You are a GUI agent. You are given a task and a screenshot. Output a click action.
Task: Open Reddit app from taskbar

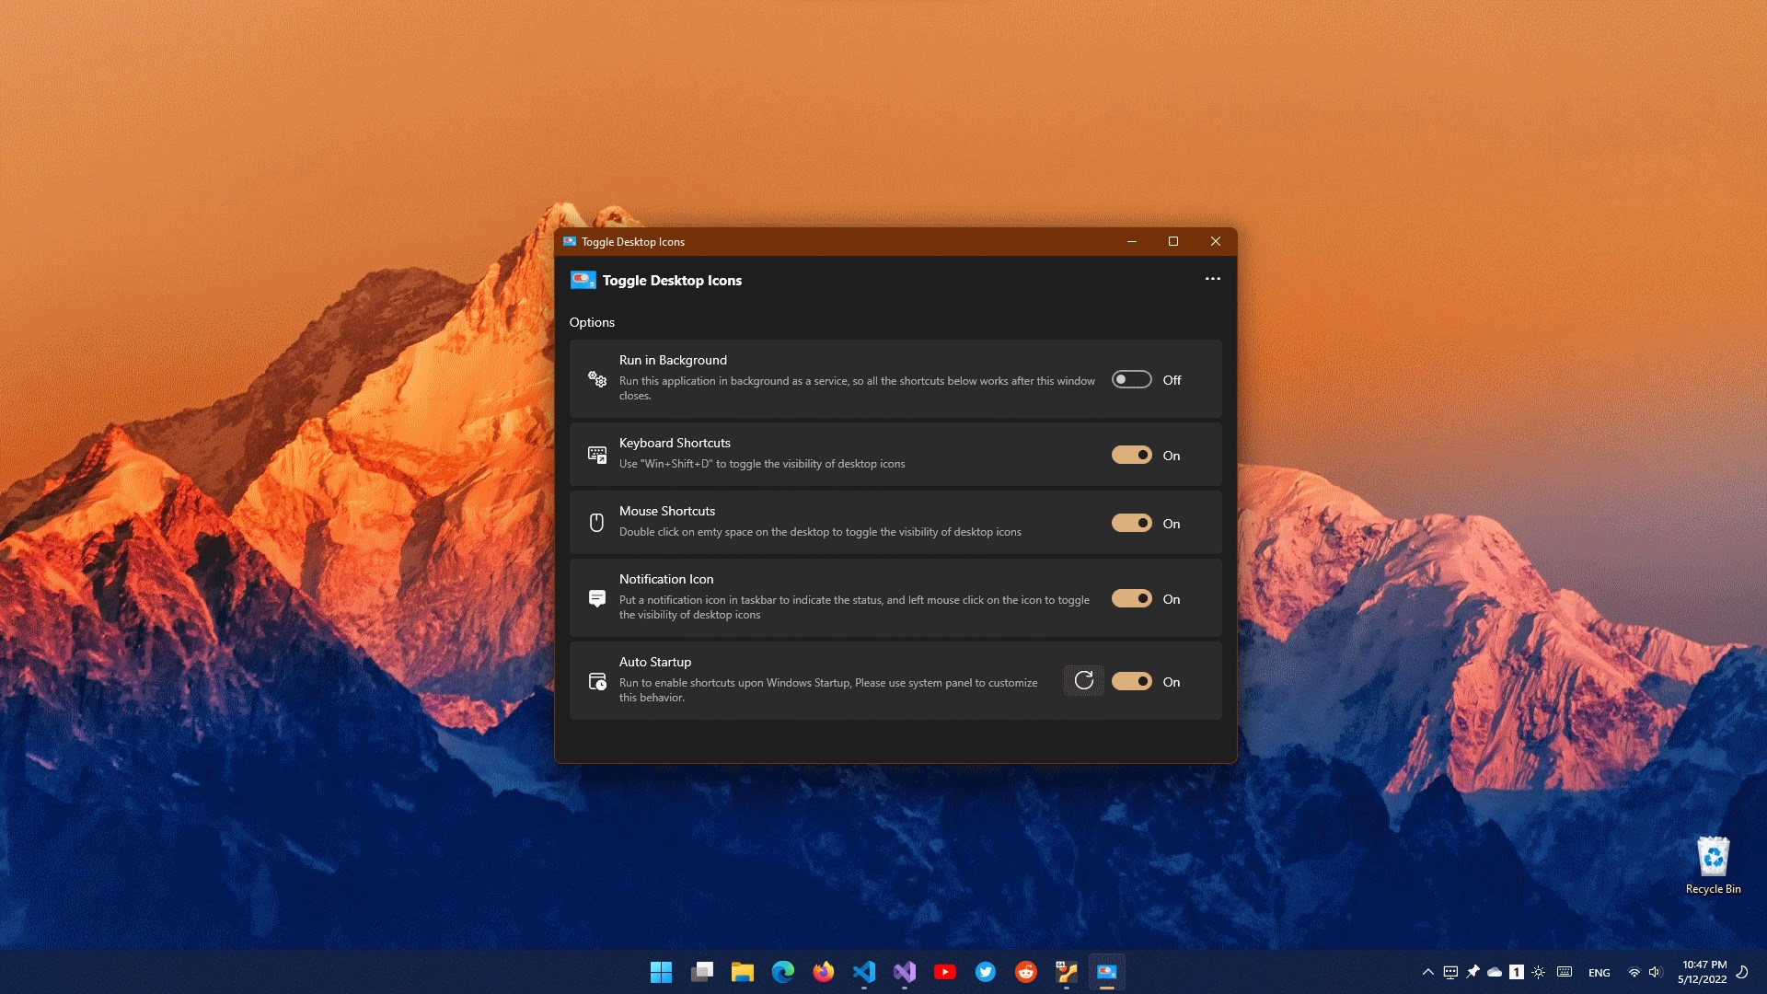coord(1026,972)
